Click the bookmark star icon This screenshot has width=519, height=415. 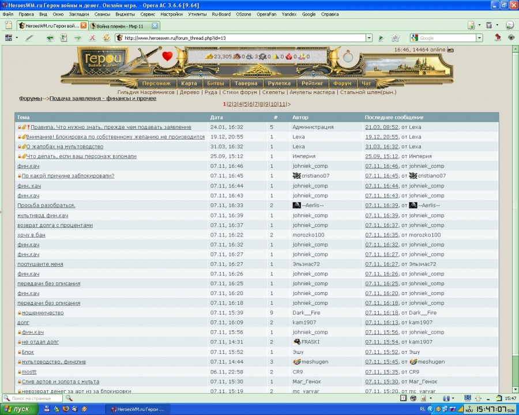(395, 38)
